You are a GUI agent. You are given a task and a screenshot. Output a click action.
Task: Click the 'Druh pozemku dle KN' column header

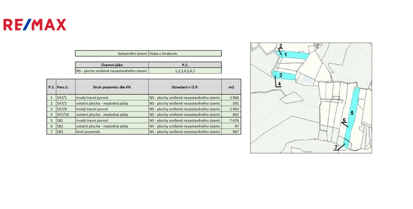112,87
